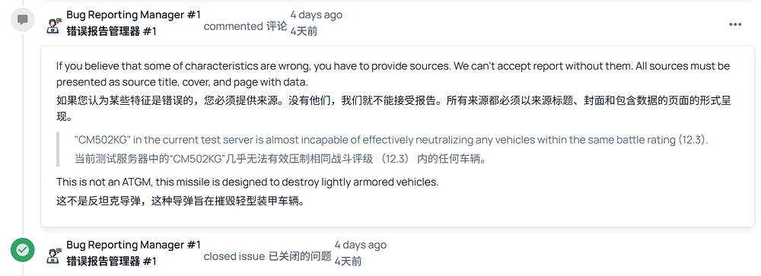
Task: Click the Chinese name 错误报告管理器 #1 on comment
Action: tap(112, 31)
